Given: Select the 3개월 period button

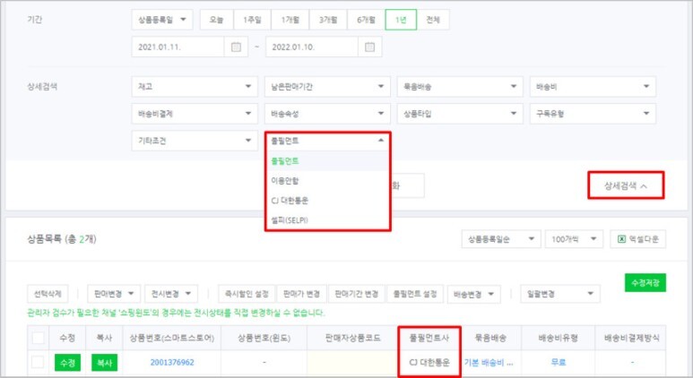Looking at the screenshot, I should click(328, 20).
